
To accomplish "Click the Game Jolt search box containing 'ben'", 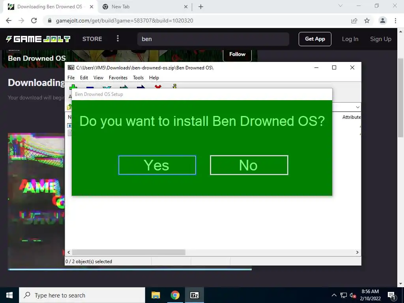I will [x=213, y=39].
